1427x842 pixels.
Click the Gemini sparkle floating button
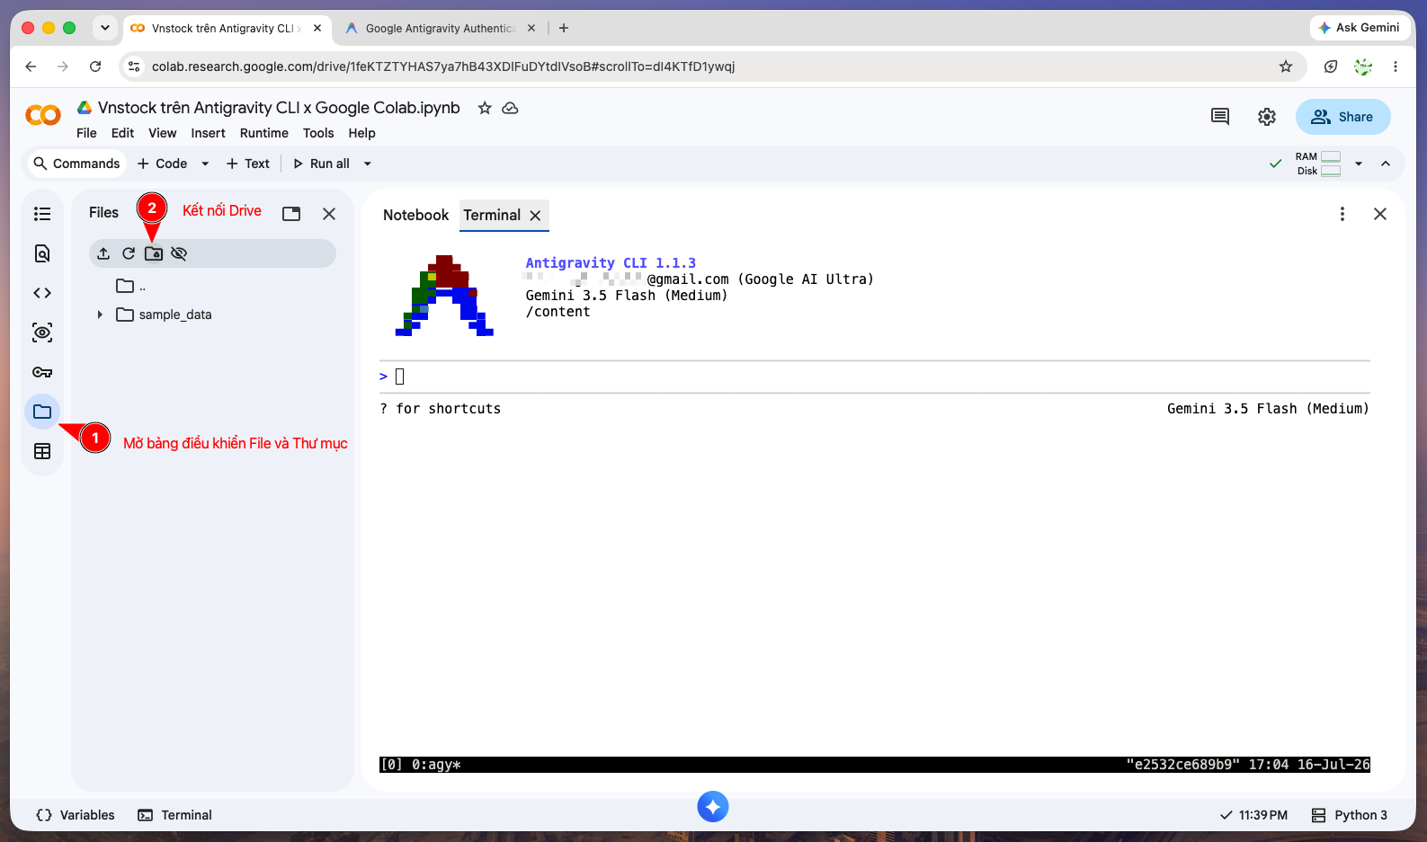coord(713,806)
